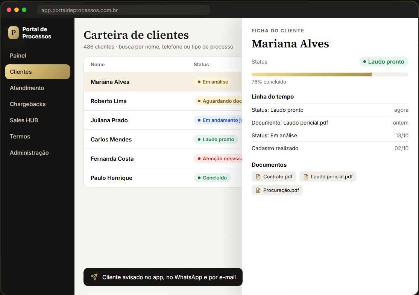The image size is (419, 295).
Task: Go to Atendimento section
Action: pos(37,88)
